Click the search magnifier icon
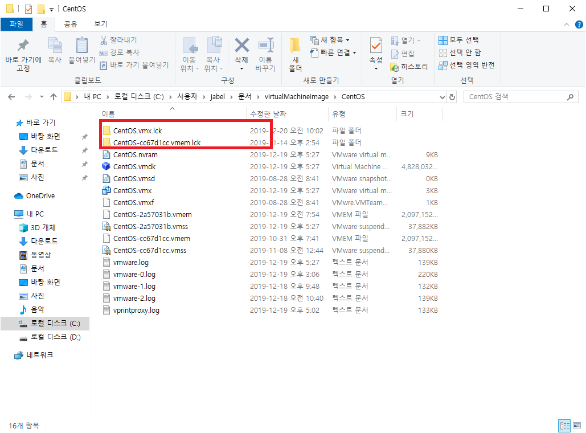The height and width of the screenshot is (433, 586). [570, 97]
